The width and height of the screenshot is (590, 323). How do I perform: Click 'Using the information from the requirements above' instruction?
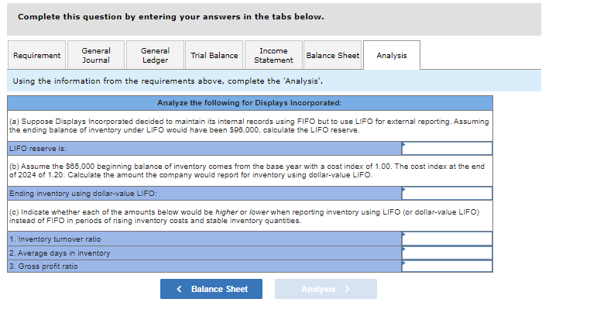pyautogui.click(x=168, y=81)
